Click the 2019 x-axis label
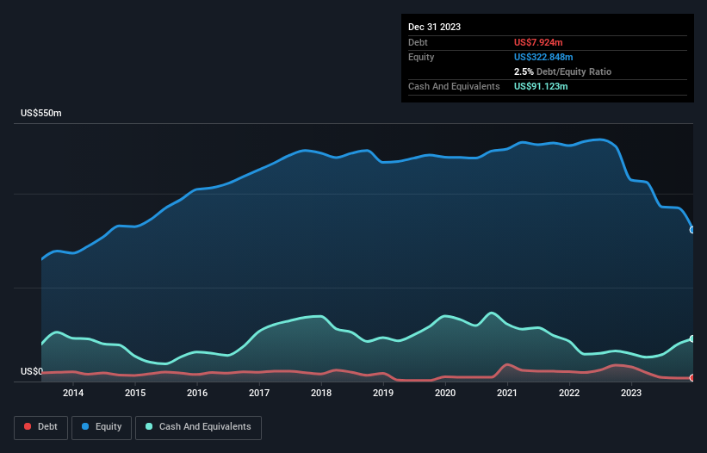 point(383,393)
